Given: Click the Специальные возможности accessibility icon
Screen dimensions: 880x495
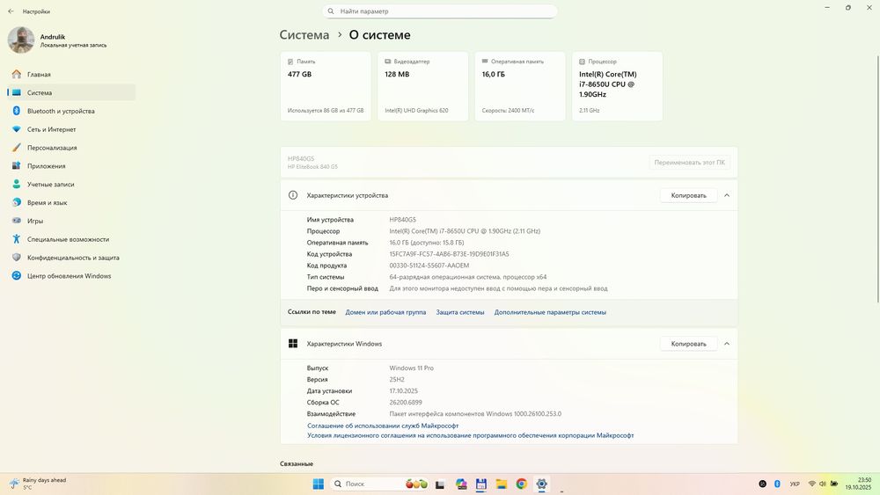Looking at the screenshot, I should (x=16, y=239).
